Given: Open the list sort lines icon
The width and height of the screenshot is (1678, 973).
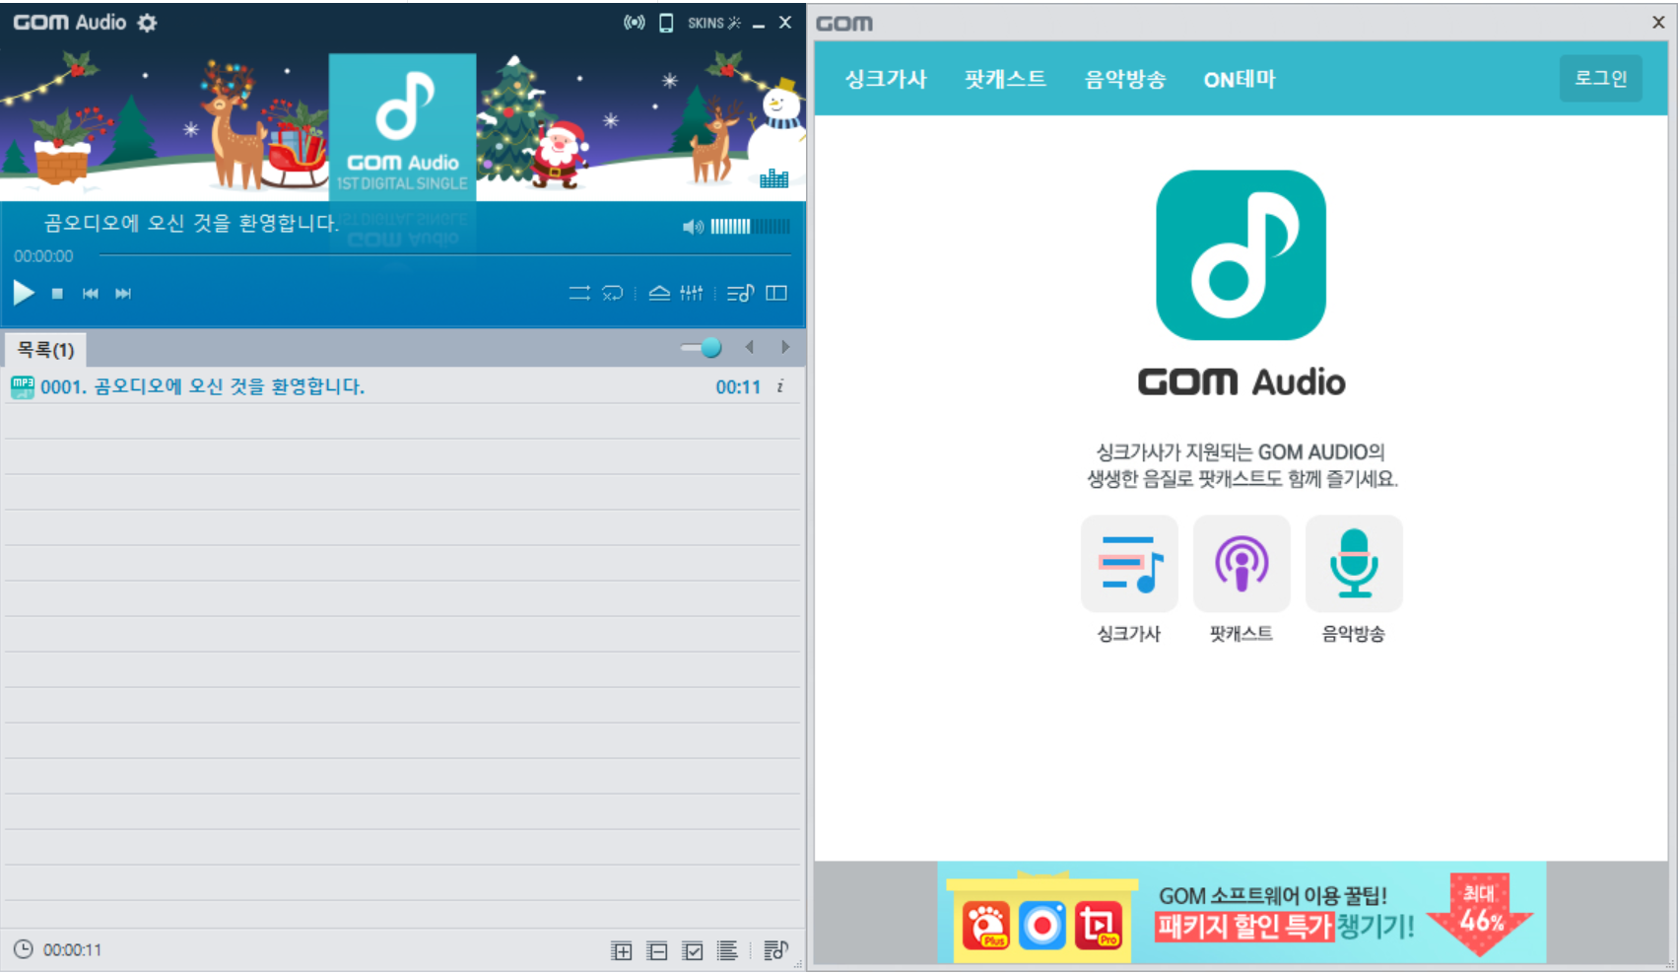Looking at the screenshot, I should (x=727, y=950).
